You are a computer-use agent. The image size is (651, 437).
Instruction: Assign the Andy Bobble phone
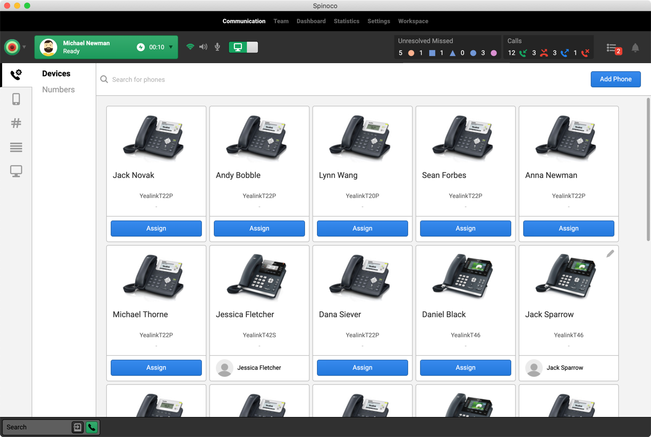click(259, 228)
